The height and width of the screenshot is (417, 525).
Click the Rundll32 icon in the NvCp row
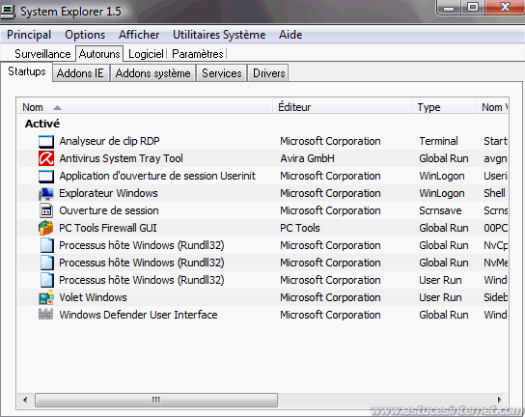coord(46,245)
